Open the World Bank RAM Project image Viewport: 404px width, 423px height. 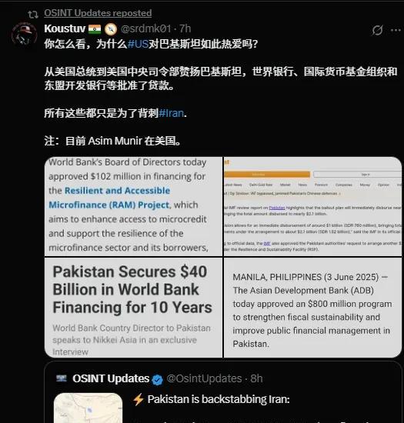[x=133, y=206]
